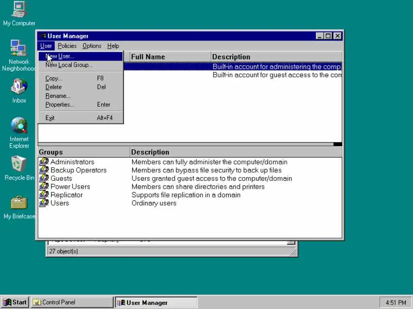Click the Administrators group icon
413x309 pixels.
click(44, 162)
